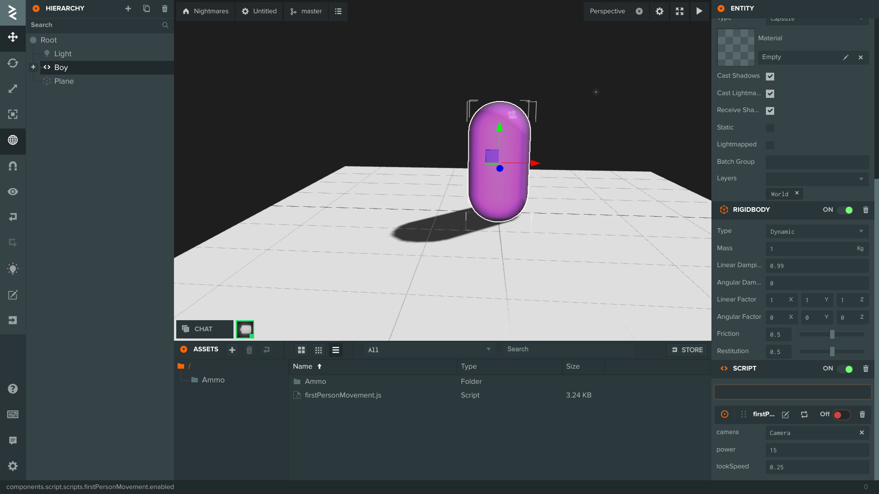This screenshot has height=494, width=879.
Task: Turn on firstPersonMovement script toggle
Action: tap(841, 415)
